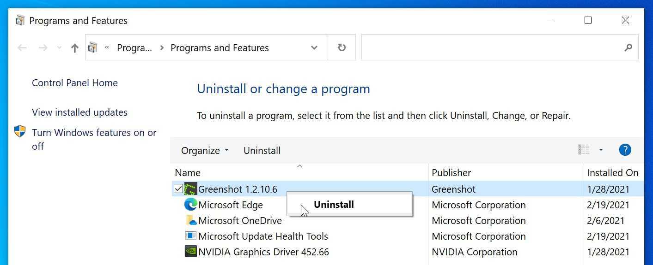Open the Organize dropdown menu
This screenshot has height=265, width=653.
[x=205, y=151]
